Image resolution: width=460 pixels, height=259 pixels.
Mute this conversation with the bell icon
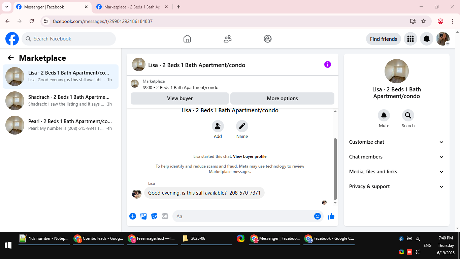tap(384, 115)
